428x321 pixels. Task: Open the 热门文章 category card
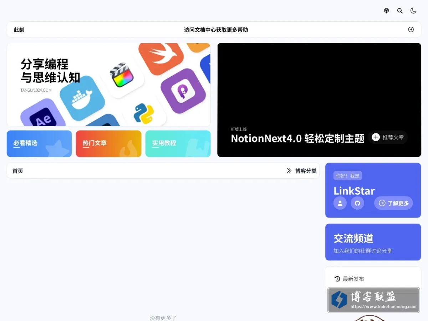[x=108, y=144]
